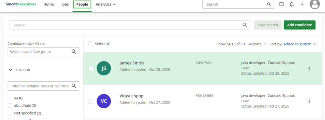Check the Vidya chpop row checkbox
This screenshot has width=325, height=120.
point(91,101)
